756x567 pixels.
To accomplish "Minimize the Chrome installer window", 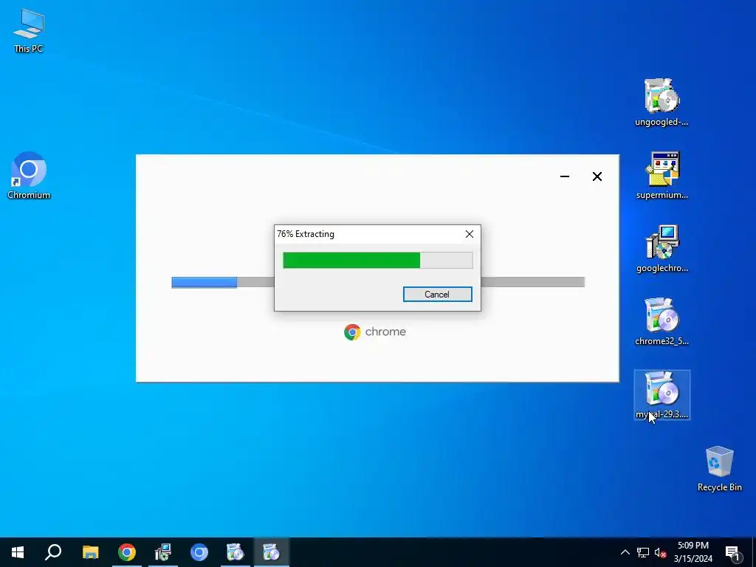I will pyautogui.click(x=565, y=176).
